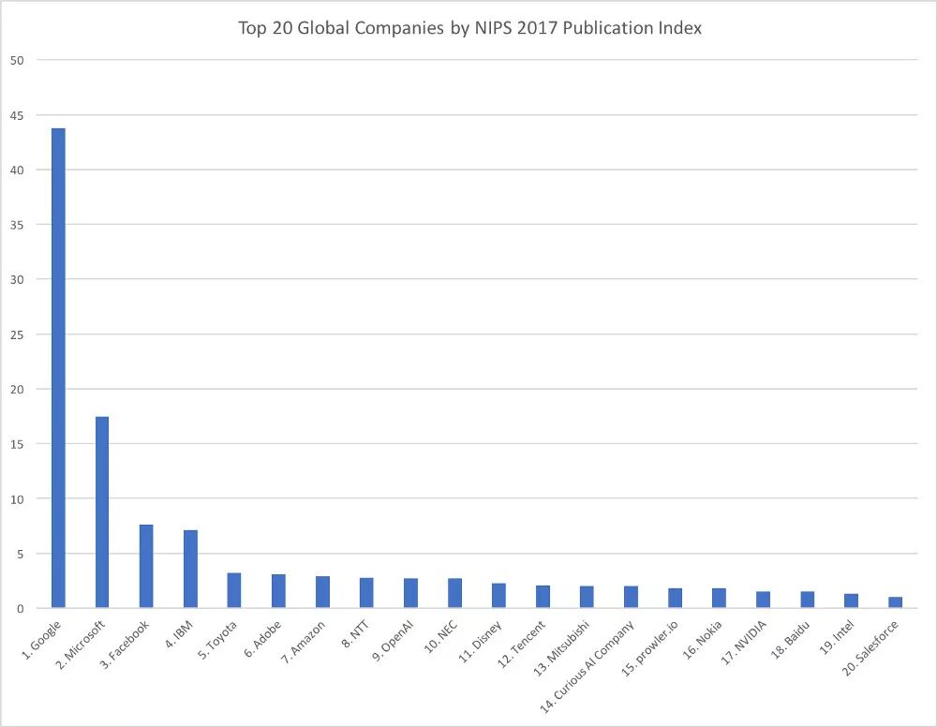Select the Disney bar

[x=499, y=596]
